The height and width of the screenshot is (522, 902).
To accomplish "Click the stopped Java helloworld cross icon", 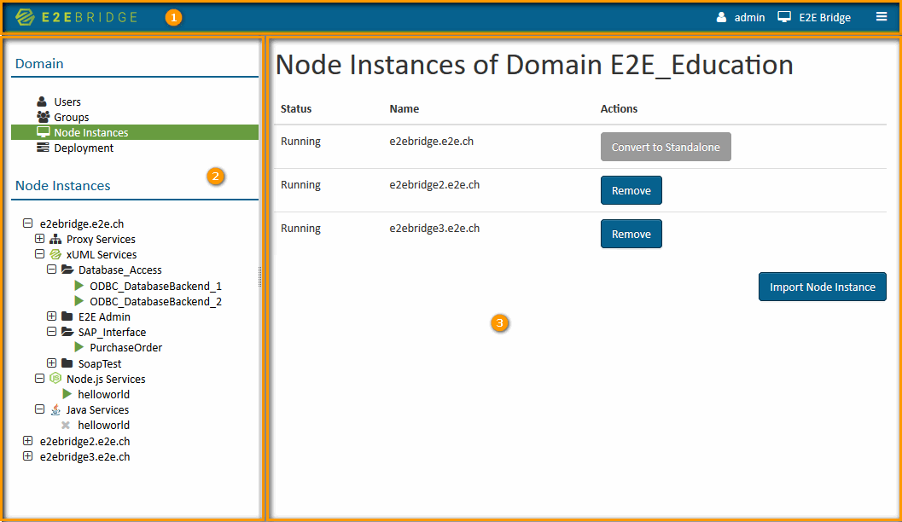I will (x=66, y=425).
